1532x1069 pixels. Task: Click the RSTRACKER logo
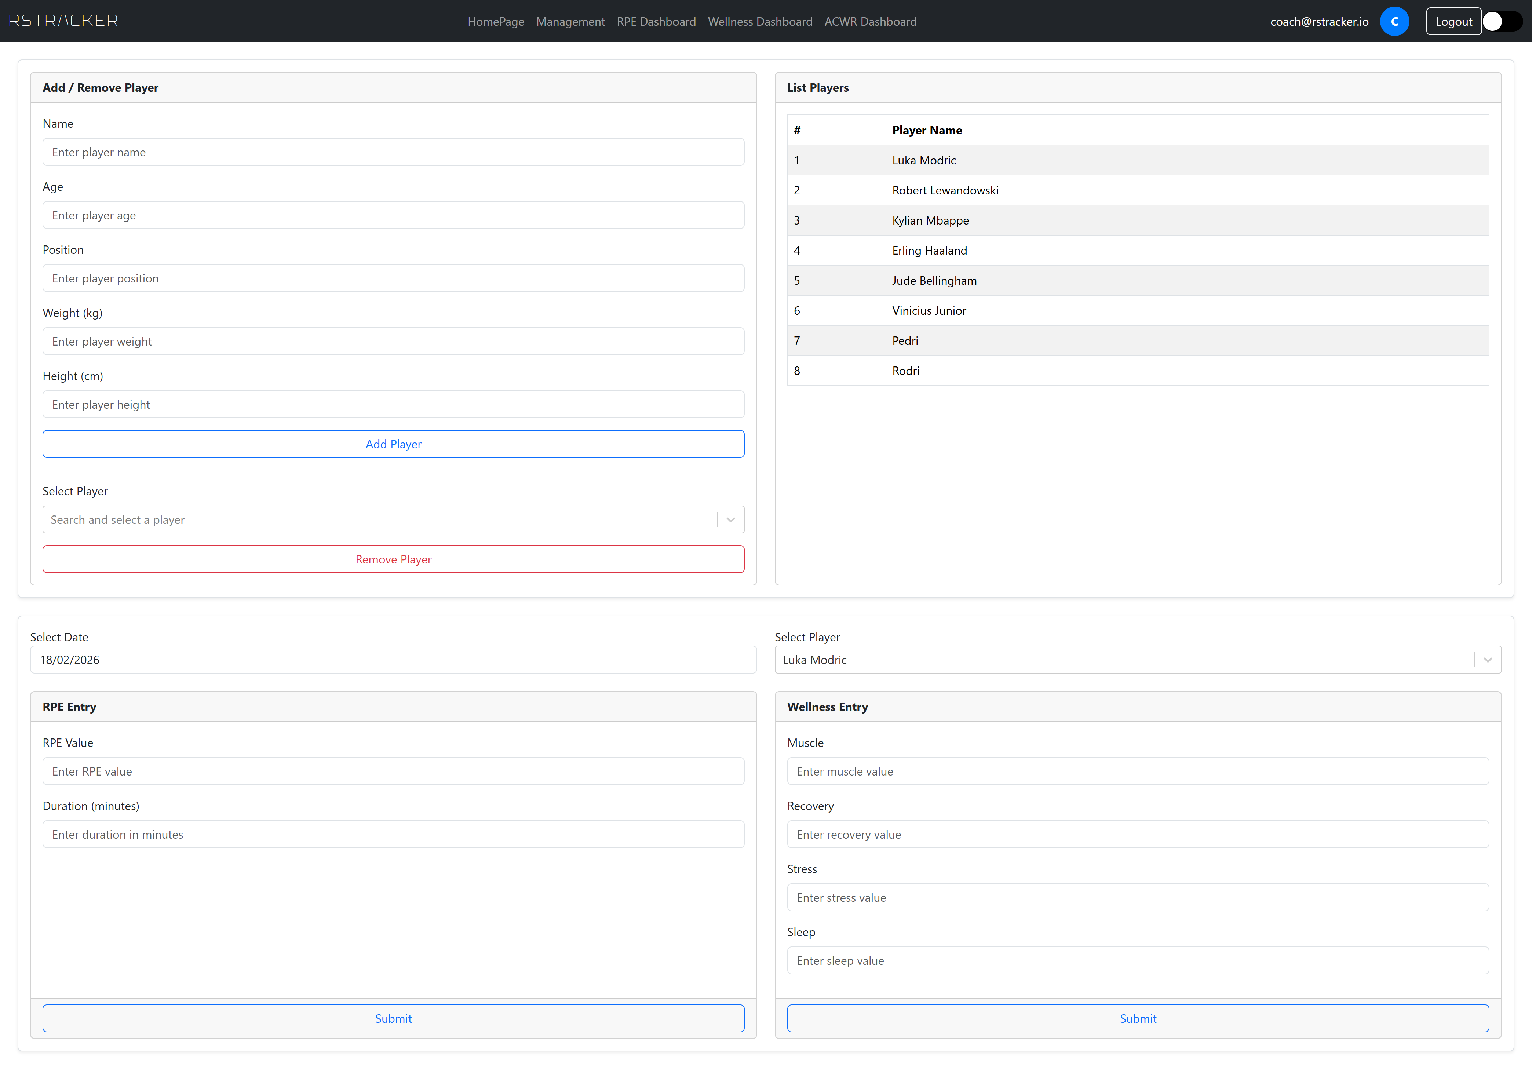(x=63, y=21)
